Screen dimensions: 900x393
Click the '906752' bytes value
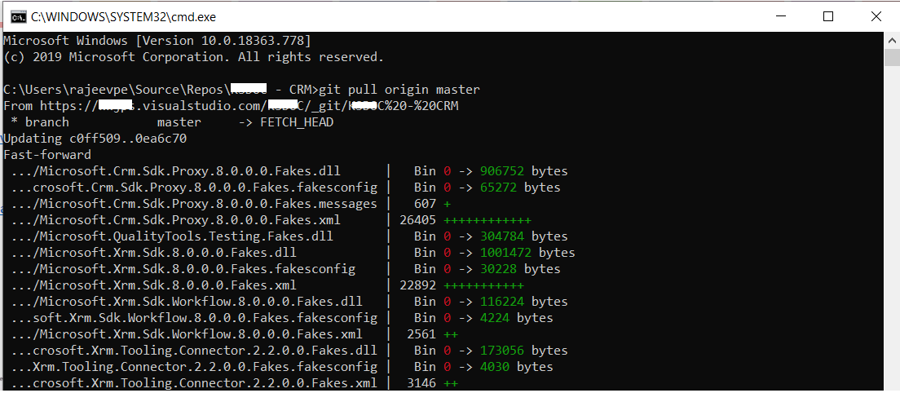pos(503,171)
